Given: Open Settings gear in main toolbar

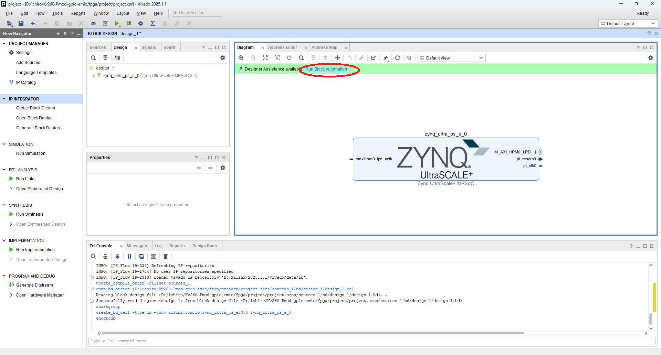Looking at the screenshot, I should click(141, 23).
